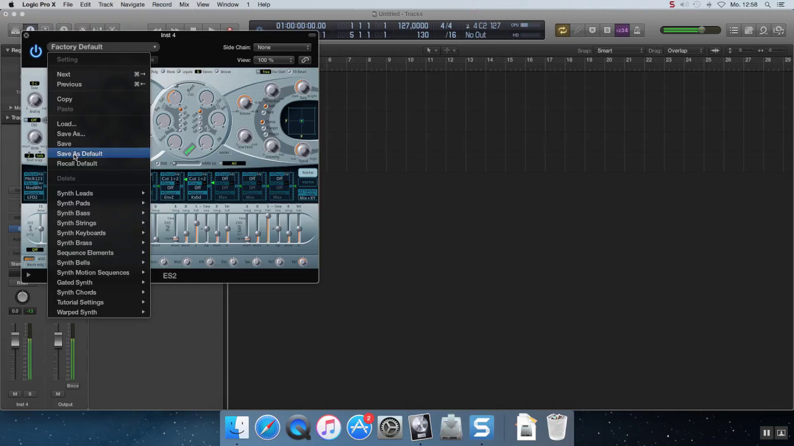
Task: Click the Router view button in ES2
Action: coord(307,173)
